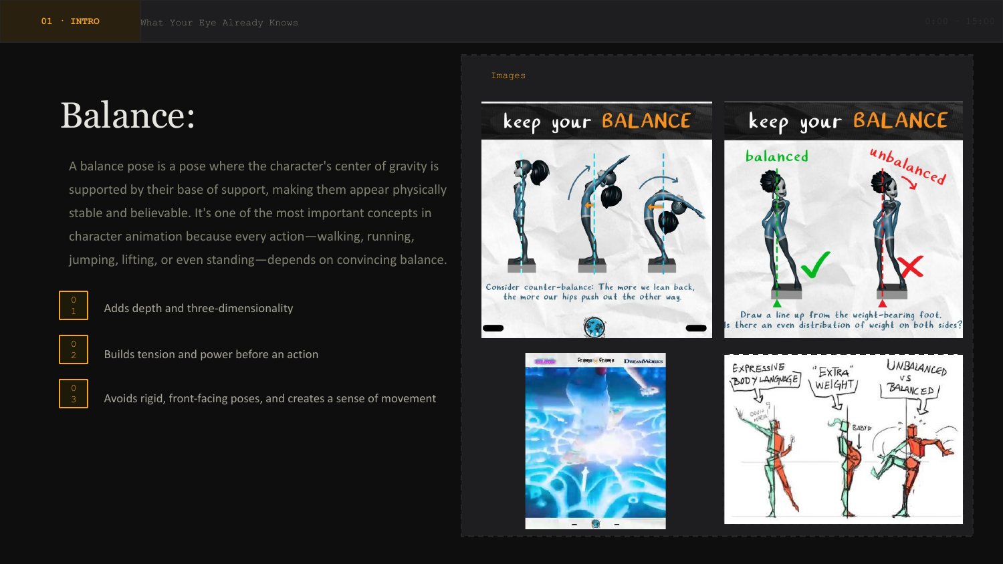Select the numbered 02 box icon

(x=74, y=349)
